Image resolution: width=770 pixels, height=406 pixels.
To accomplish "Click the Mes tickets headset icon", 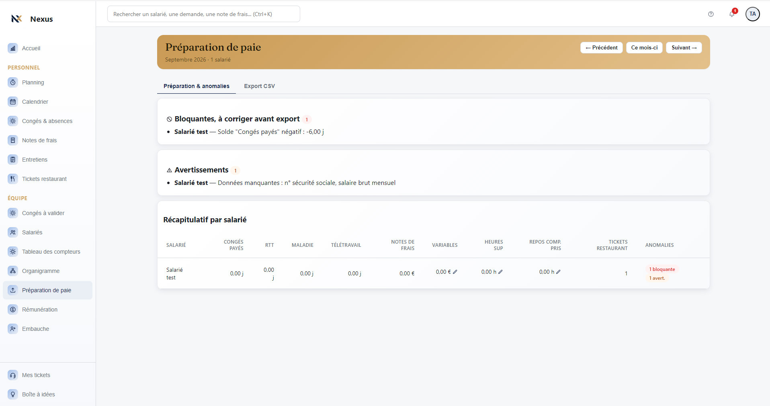I will click(13, 375).
